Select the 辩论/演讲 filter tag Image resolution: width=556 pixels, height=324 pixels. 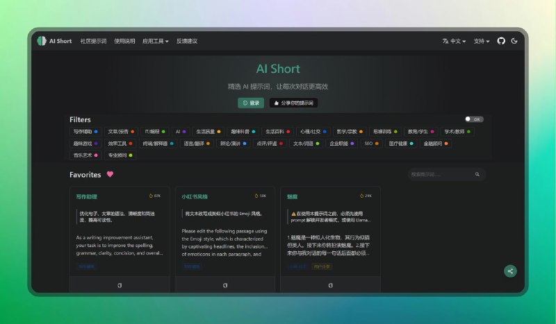[x=234, y=144]
